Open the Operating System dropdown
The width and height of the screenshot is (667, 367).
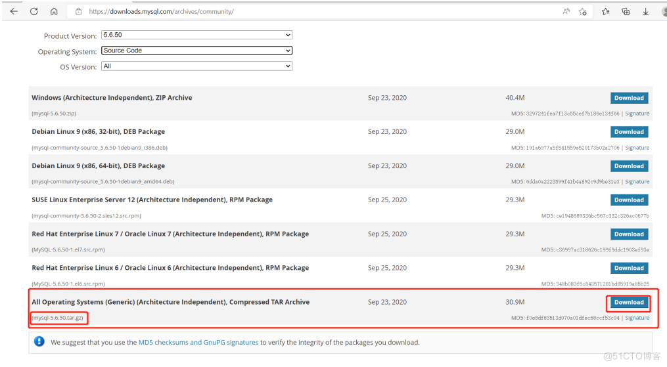196,51
